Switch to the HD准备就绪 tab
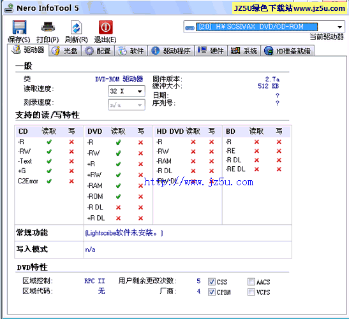Viewport: 349px width, 319px height. pos(287,51)
